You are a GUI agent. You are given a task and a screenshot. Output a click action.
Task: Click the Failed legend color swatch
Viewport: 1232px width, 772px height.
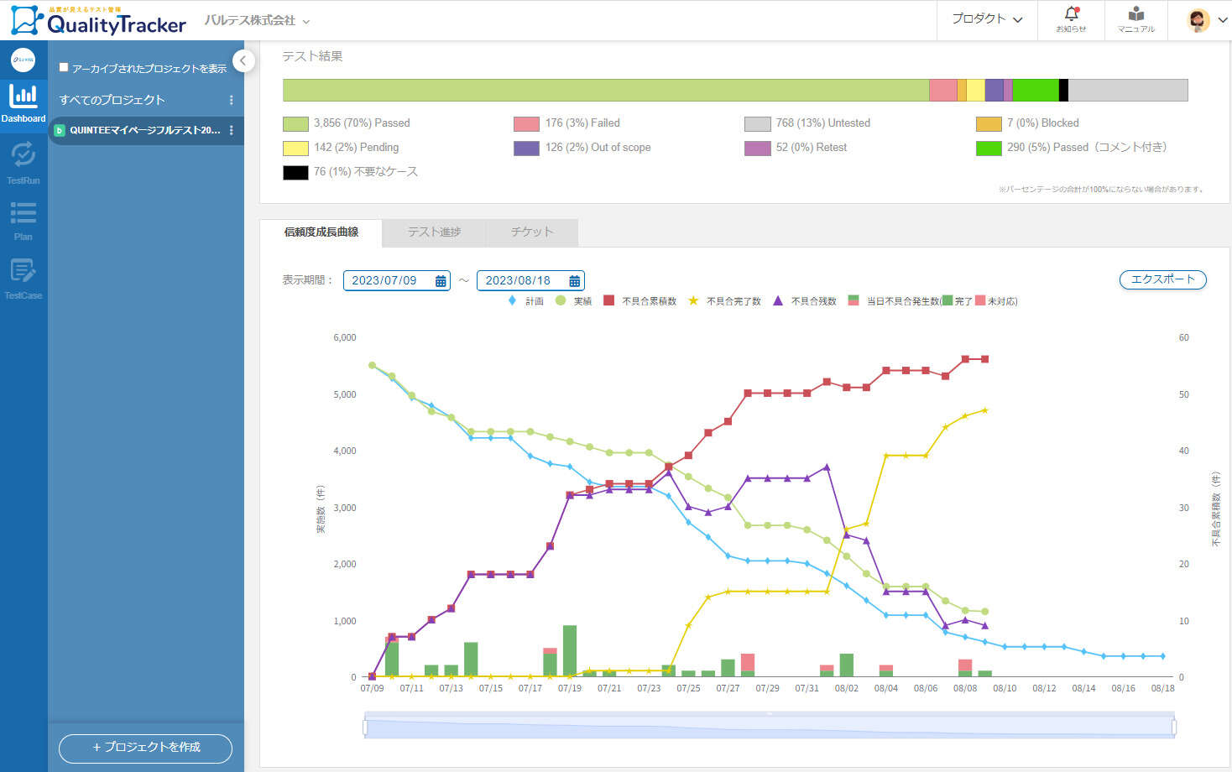coord(526,124)
